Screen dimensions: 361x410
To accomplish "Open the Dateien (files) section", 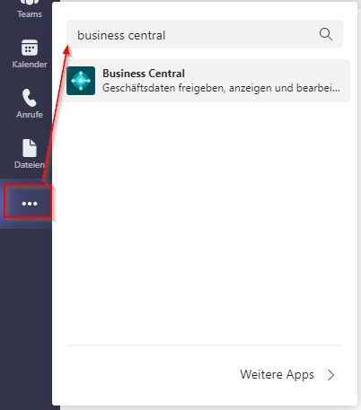I will click(x=30, y=153).
